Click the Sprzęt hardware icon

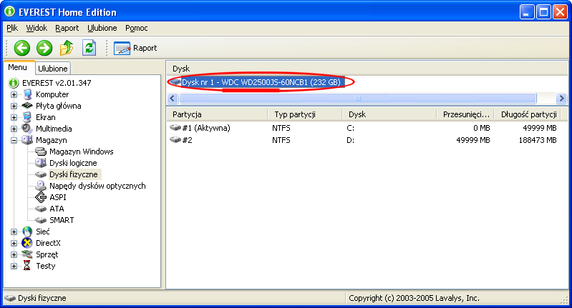coord(27,254)
